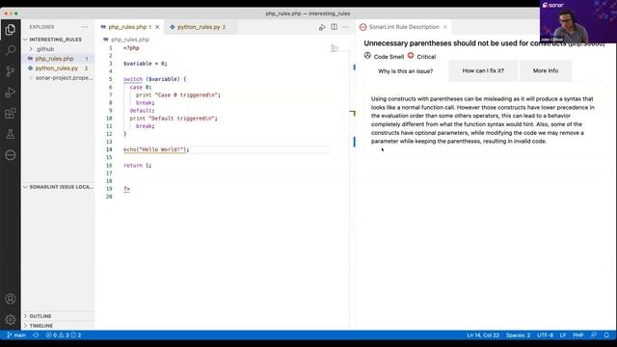The image size is (617, 347).
Task: Open the Search view in activity bar
Action: tap(11, 50)
